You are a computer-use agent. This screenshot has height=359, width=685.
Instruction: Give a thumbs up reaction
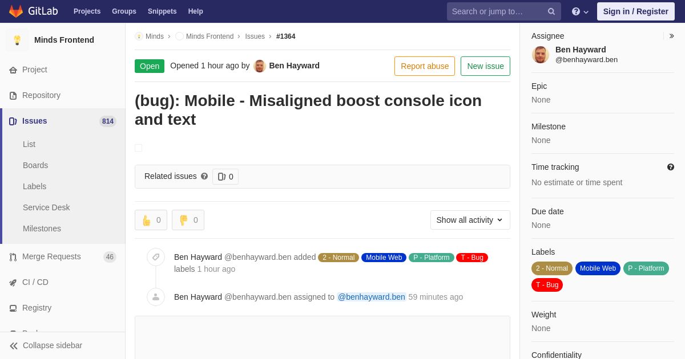pos(151,220)
